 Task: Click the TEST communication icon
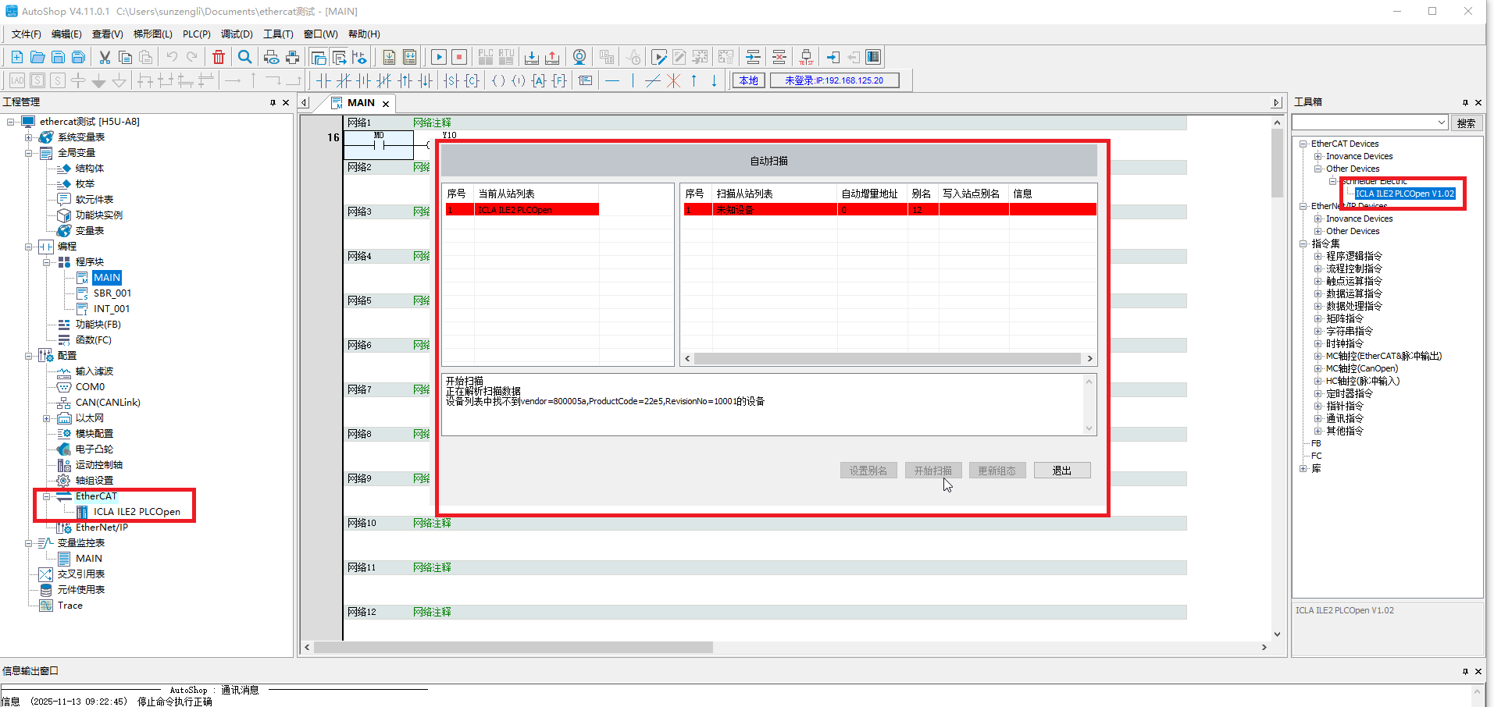tap(806, 57)
